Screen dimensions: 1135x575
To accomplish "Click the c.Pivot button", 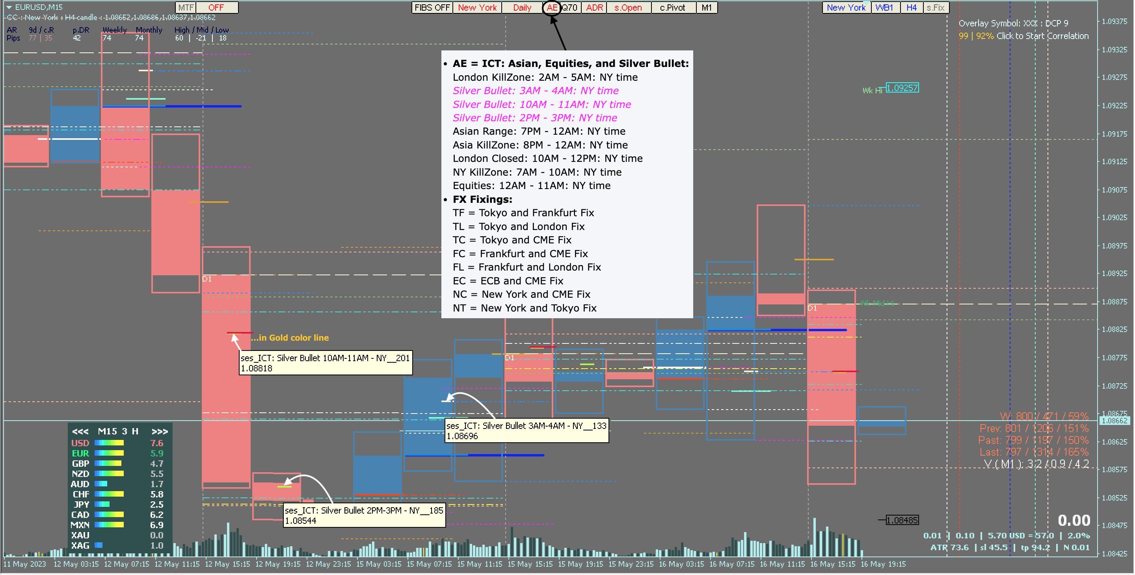I will point(672,7).
